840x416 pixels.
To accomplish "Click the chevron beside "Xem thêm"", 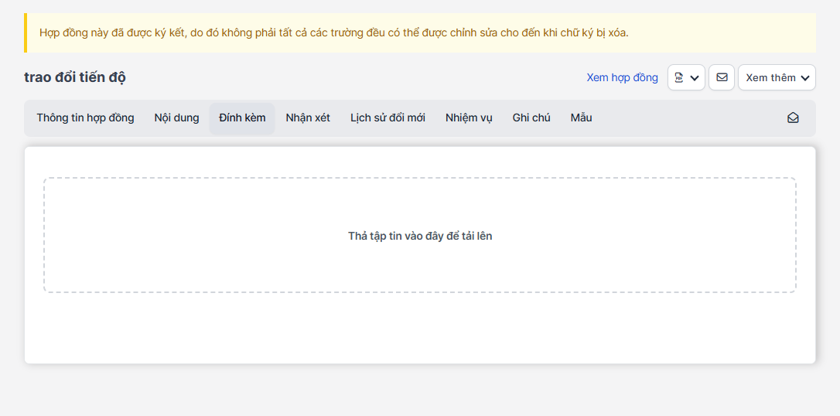I will pyautogui.click(x=805, y=78).
